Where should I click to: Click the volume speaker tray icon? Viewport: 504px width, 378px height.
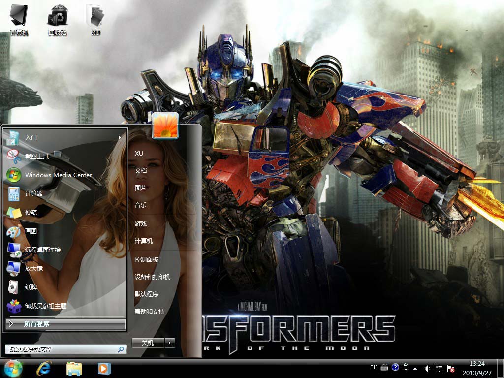tap(427, 368)
